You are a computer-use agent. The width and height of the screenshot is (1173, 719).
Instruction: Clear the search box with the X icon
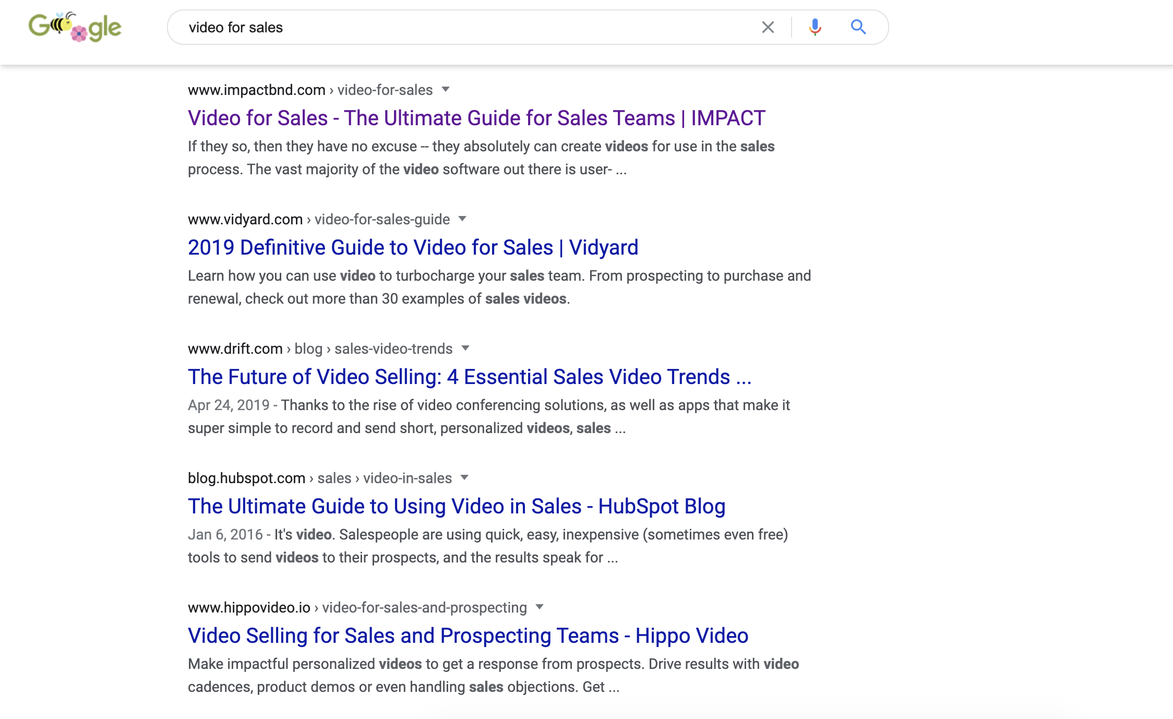point(768,27)
